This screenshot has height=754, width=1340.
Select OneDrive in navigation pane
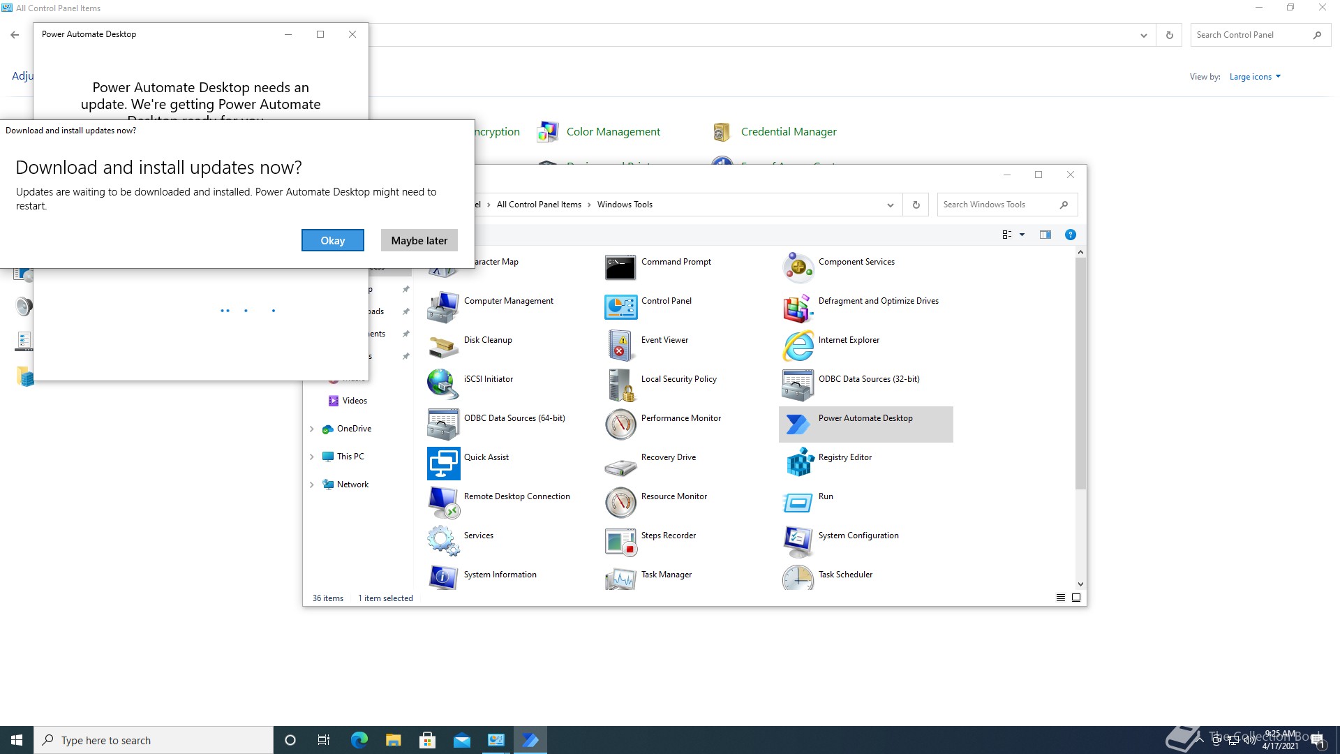pos(354,429)
